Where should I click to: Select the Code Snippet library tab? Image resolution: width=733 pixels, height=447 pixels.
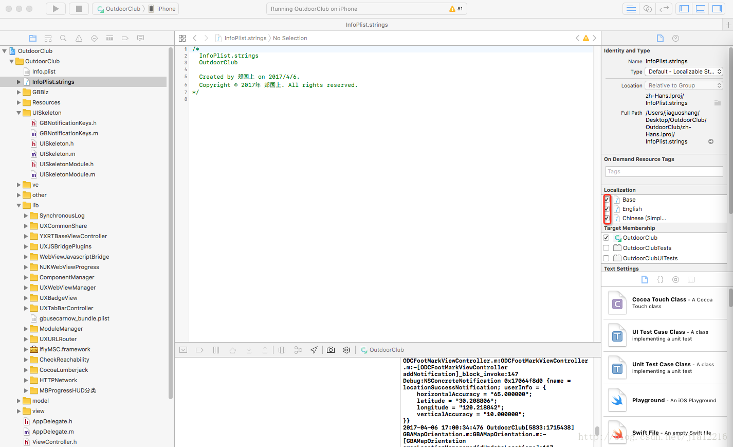tap(660, 280)
